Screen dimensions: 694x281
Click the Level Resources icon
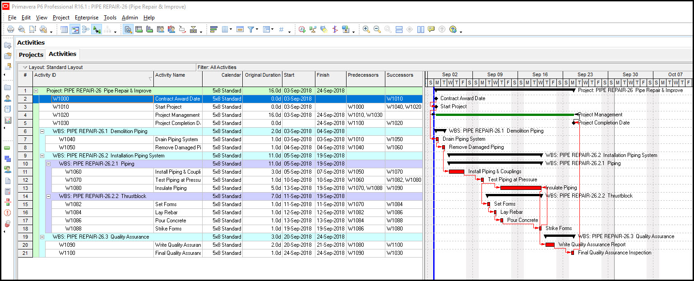[x=313, y=29]
